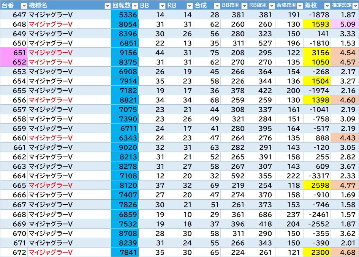Click rotation count cell 9020

tap(125, 147)
